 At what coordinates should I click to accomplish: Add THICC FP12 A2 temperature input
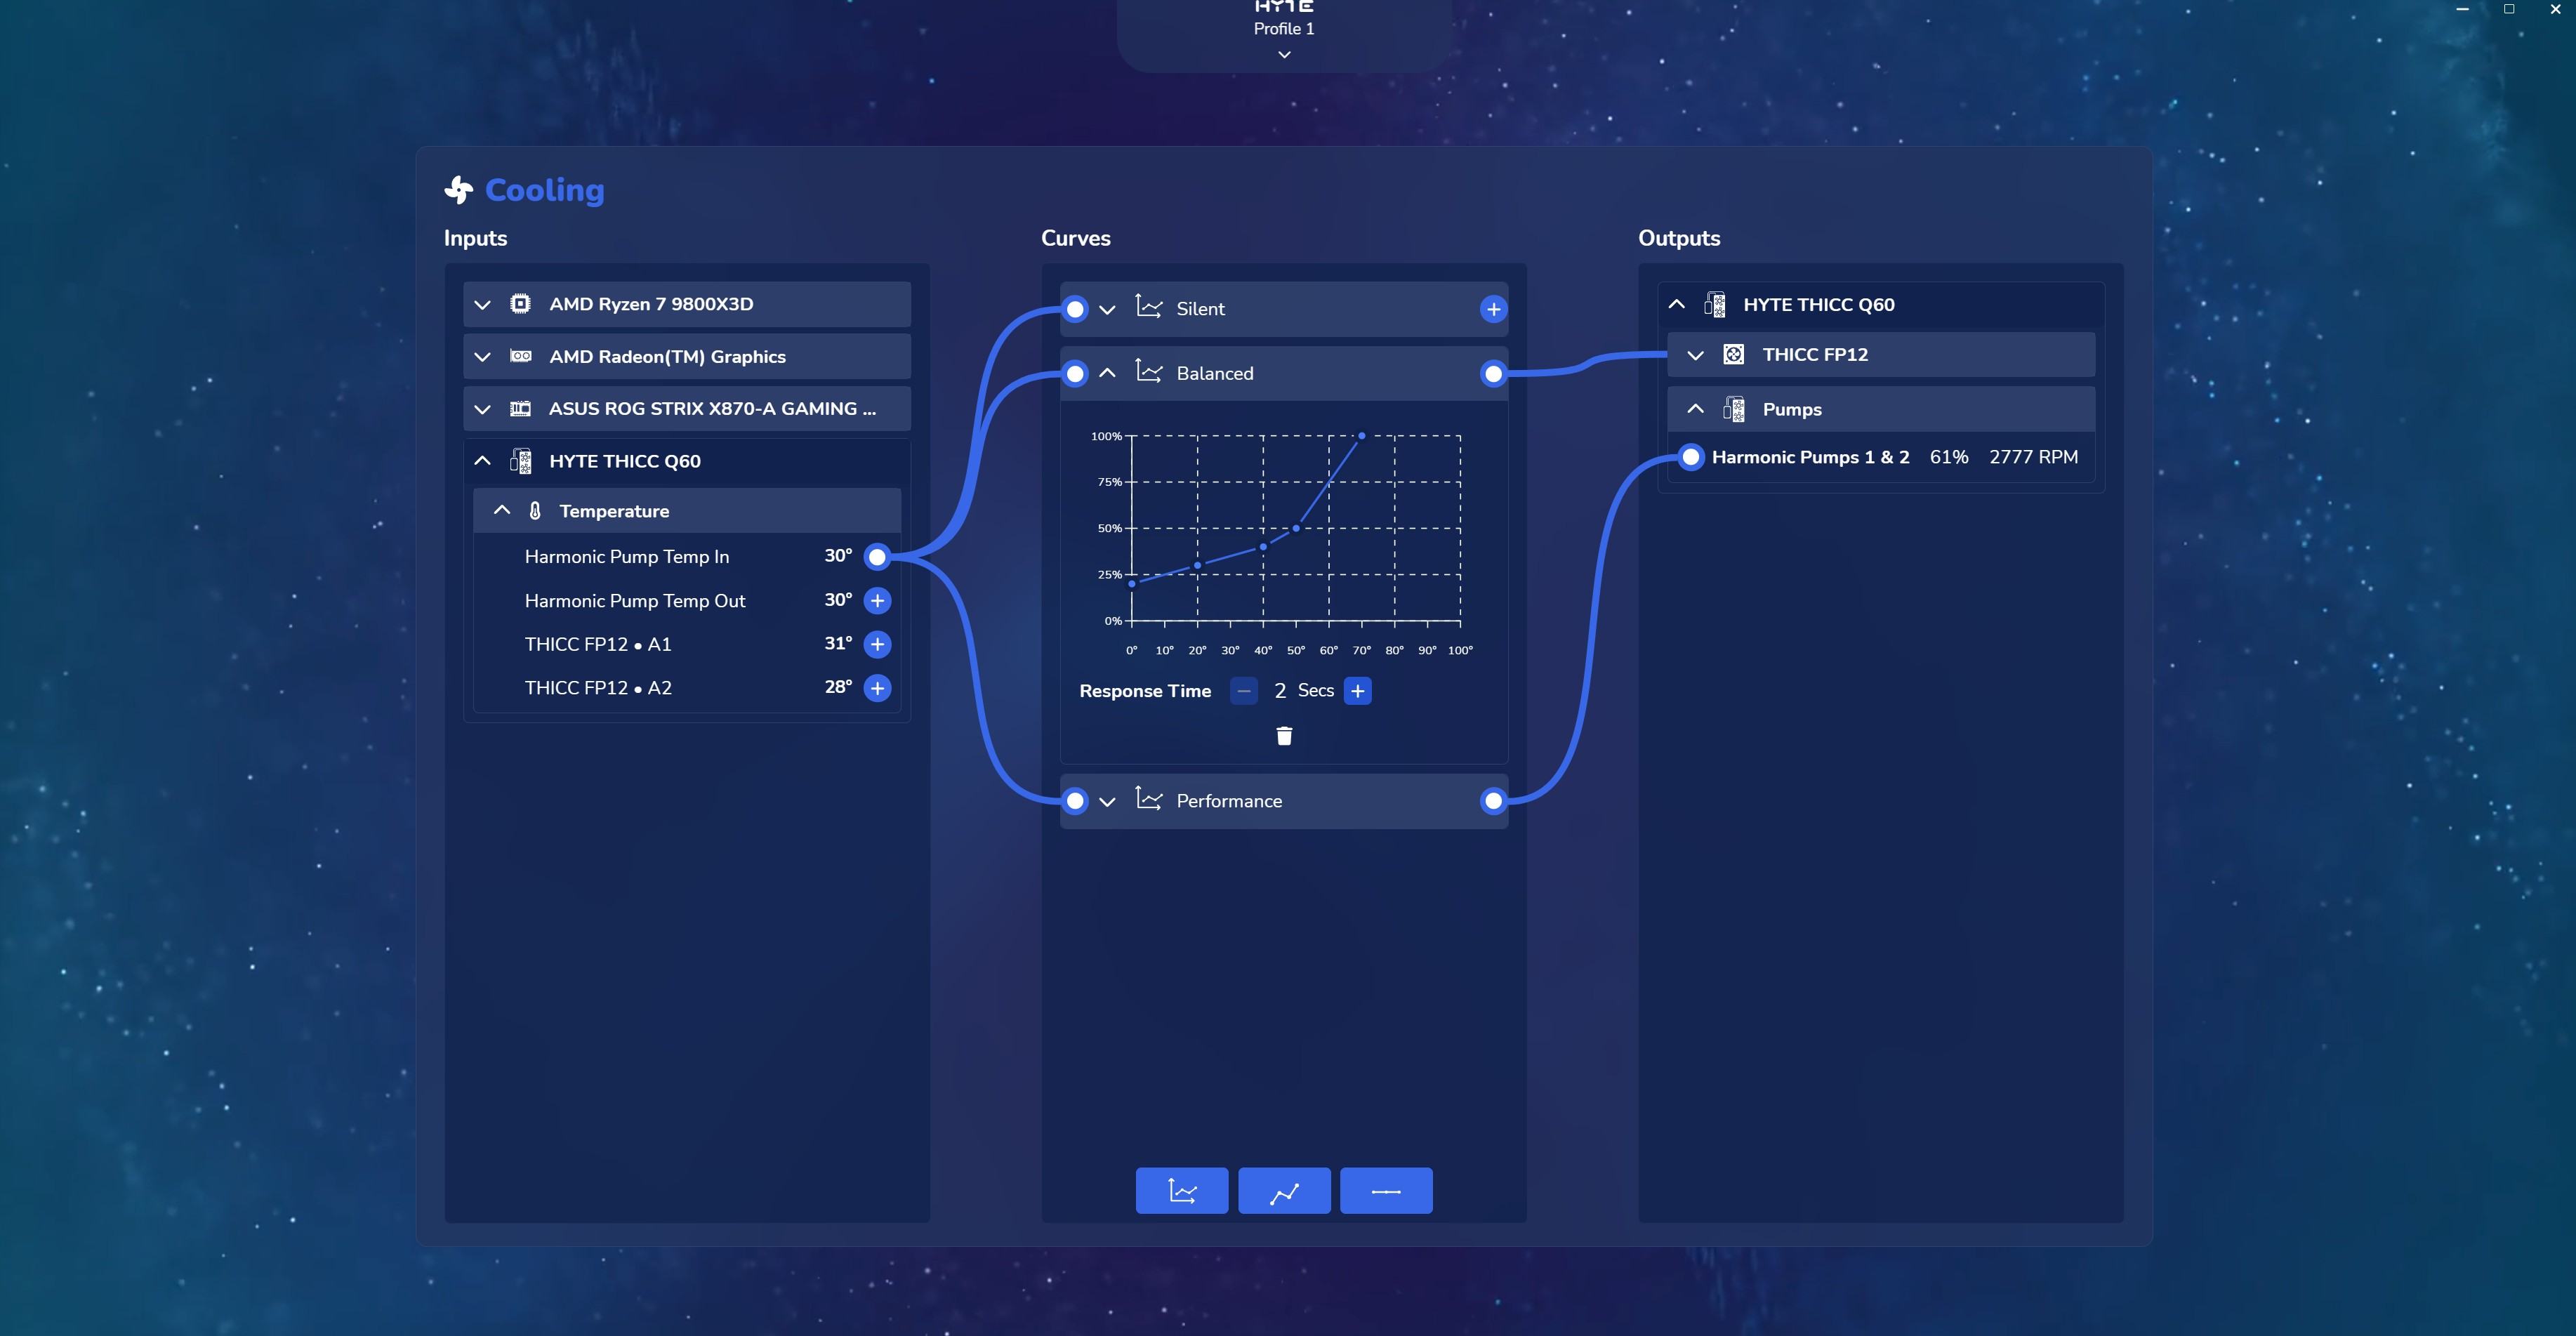[877, 688]
